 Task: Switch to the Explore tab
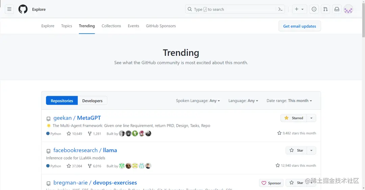(x=48, y=26)
